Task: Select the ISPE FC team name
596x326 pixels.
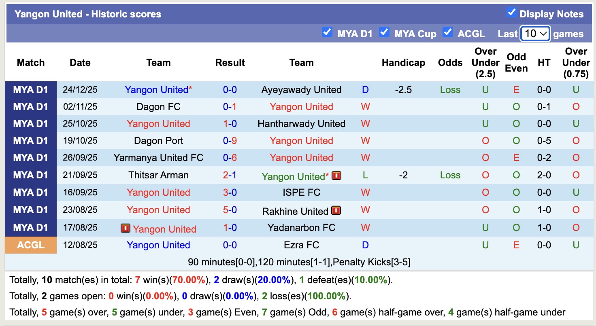Action: [x=301, y=193]
